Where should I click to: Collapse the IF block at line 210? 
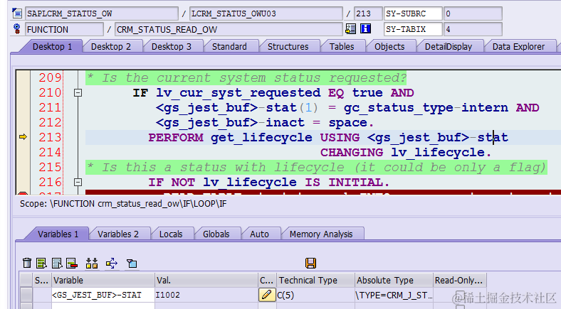point(78,93)
